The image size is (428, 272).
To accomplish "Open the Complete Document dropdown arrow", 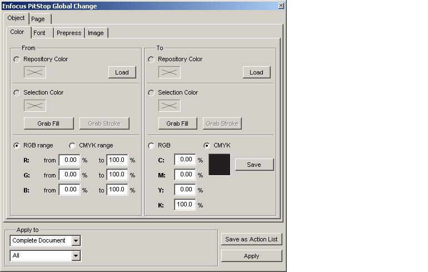I will (x=76, y=241).
